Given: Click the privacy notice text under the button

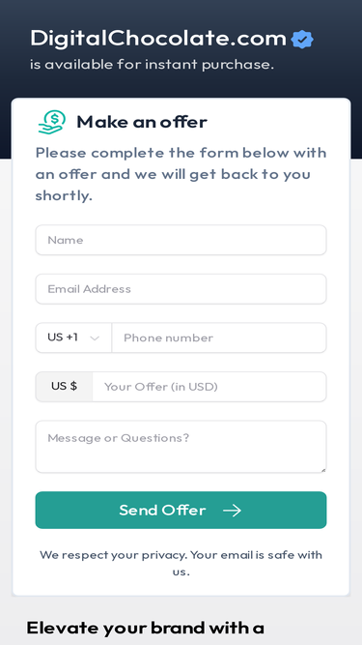Looking at the screenshot, I should (181, 563).
